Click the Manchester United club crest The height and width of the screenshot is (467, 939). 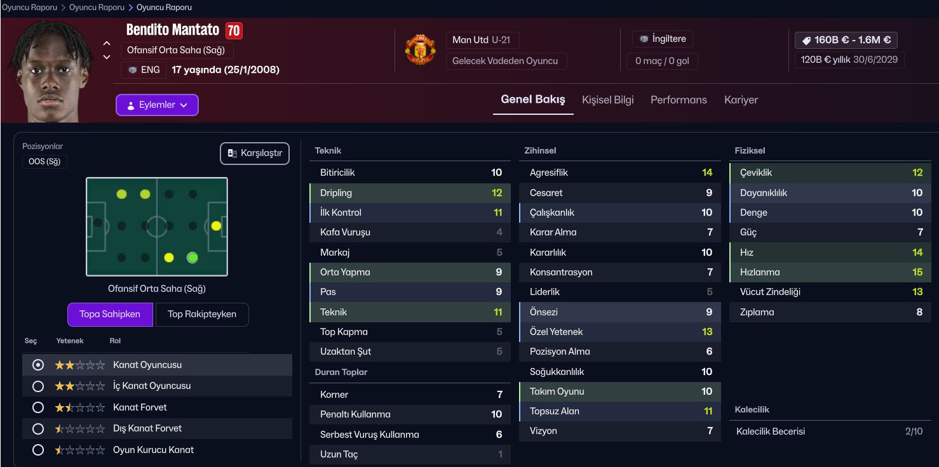(x=420, y=50)
